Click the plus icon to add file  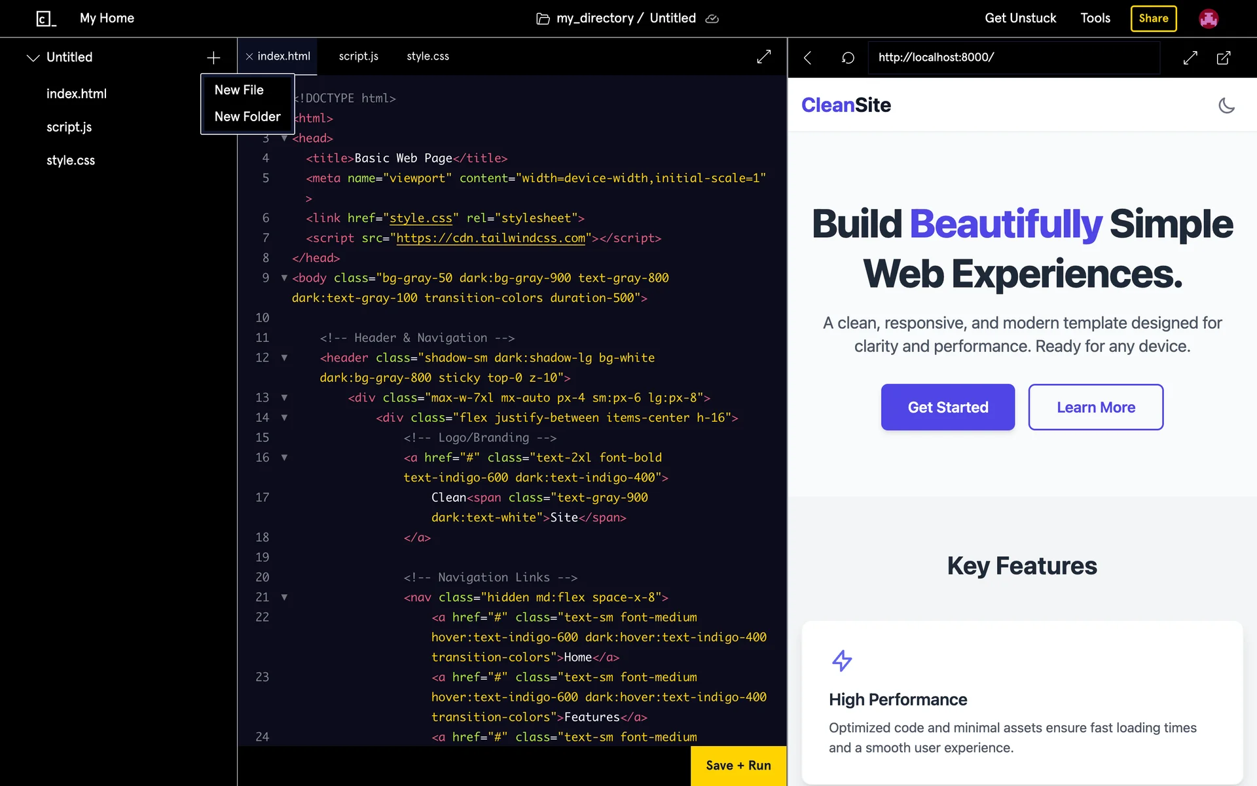(x=213, y=58)
